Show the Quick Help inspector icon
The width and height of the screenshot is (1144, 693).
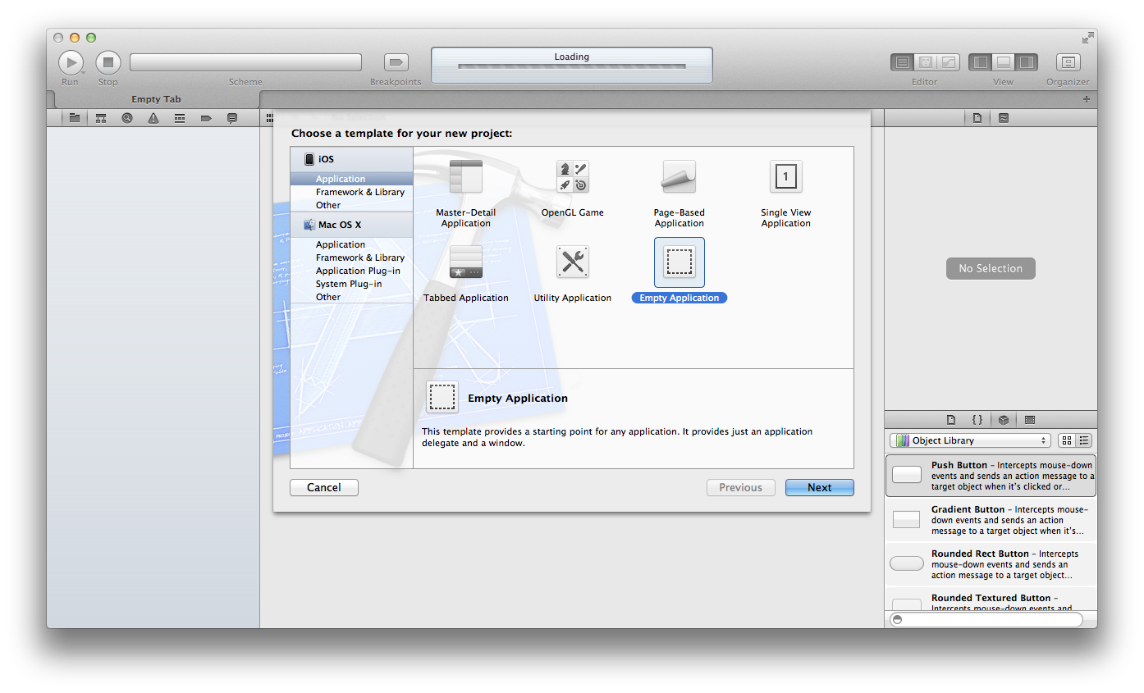pos(1004,118)
